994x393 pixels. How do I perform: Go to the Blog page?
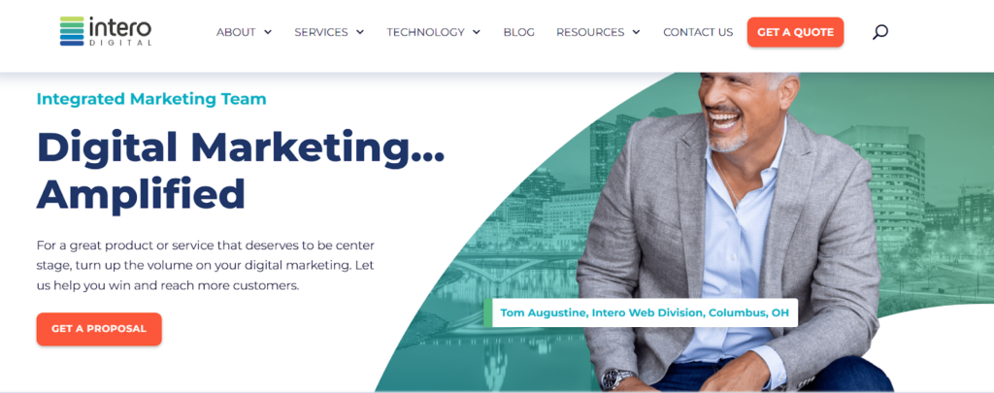tap(518, 32)
